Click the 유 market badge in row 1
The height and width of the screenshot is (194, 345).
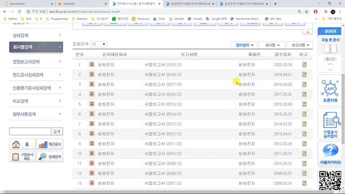pos(92,65)
